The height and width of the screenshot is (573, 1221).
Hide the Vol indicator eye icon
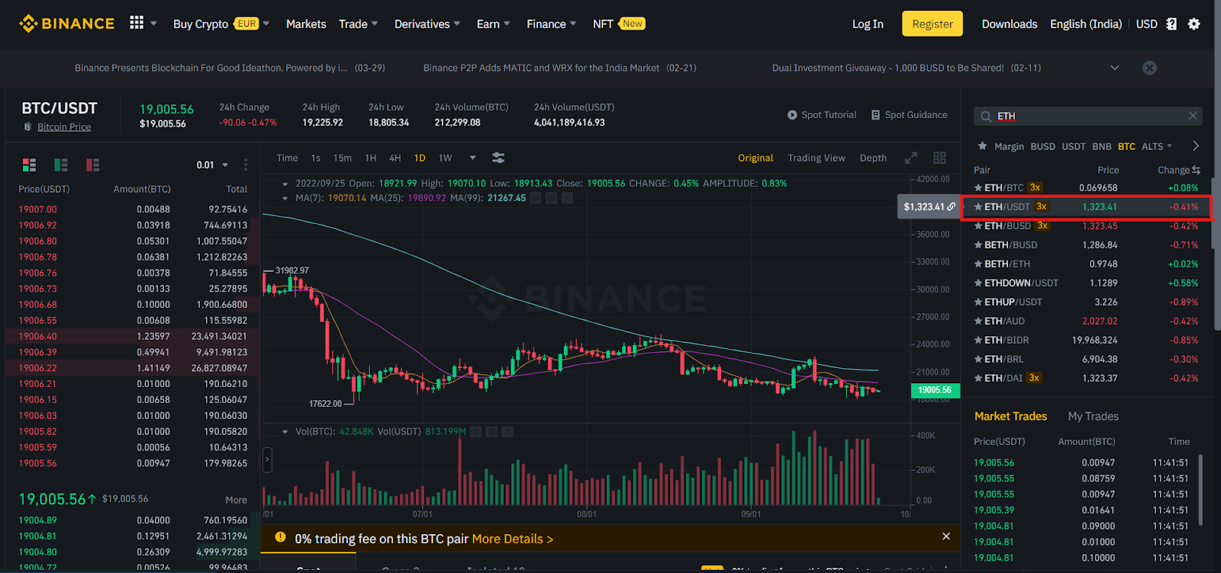[x=475, y=431]
